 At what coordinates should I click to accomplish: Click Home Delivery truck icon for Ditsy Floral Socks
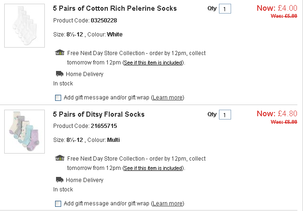[59, 180]
